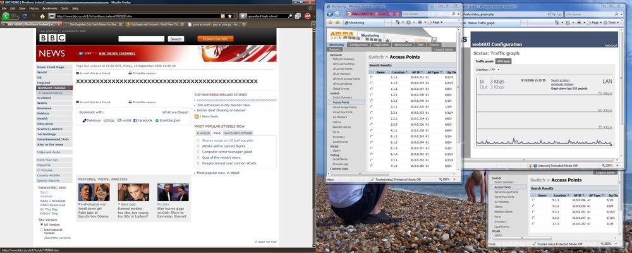The width and height of the screenshot is (632, 253).
Task: Click Psychological war Obama Palin thumbnail
Action: pyautogui.click(x=94, y=192)
